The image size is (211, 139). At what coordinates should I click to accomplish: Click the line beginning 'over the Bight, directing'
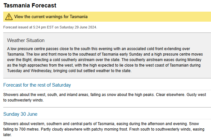click(104, 60)
